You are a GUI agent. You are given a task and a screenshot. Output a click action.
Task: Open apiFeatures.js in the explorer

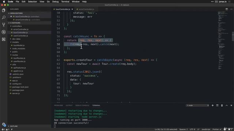[19, 68]
